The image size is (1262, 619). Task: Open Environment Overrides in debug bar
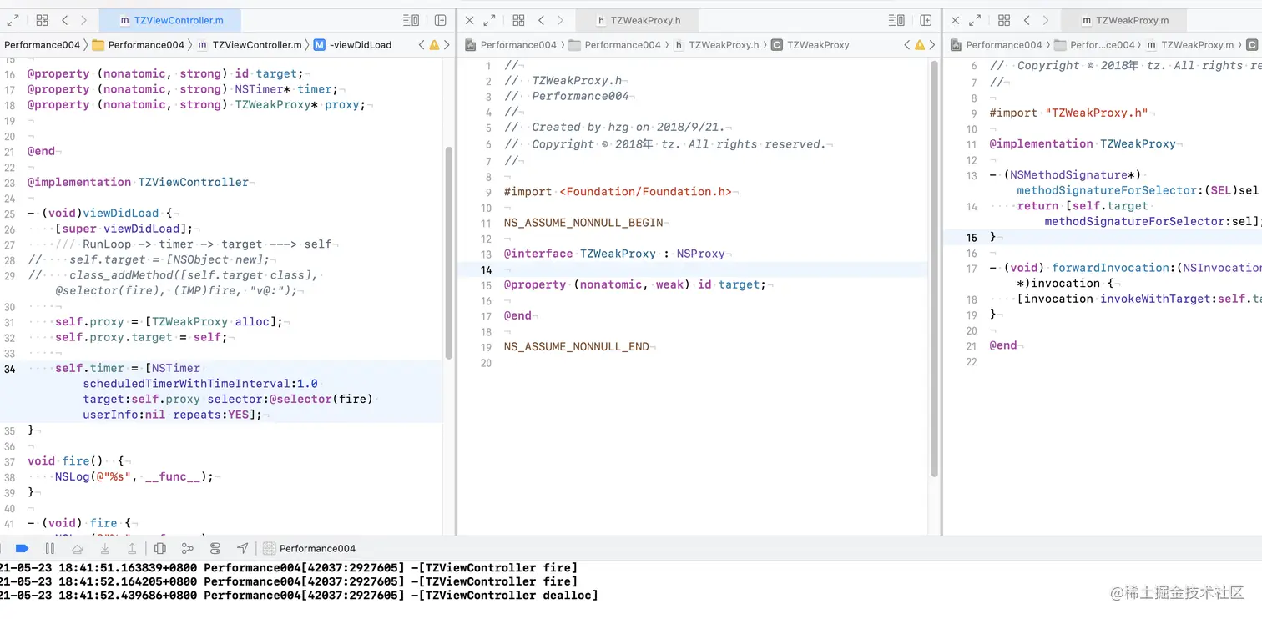pyautogui.click(x=215, y=548)
